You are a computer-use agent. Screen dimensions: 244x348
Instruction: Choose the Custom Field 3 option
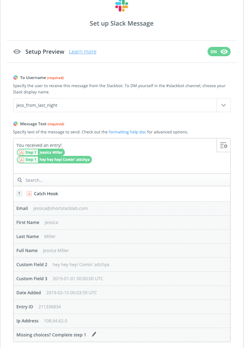click(x=122, y=279)
